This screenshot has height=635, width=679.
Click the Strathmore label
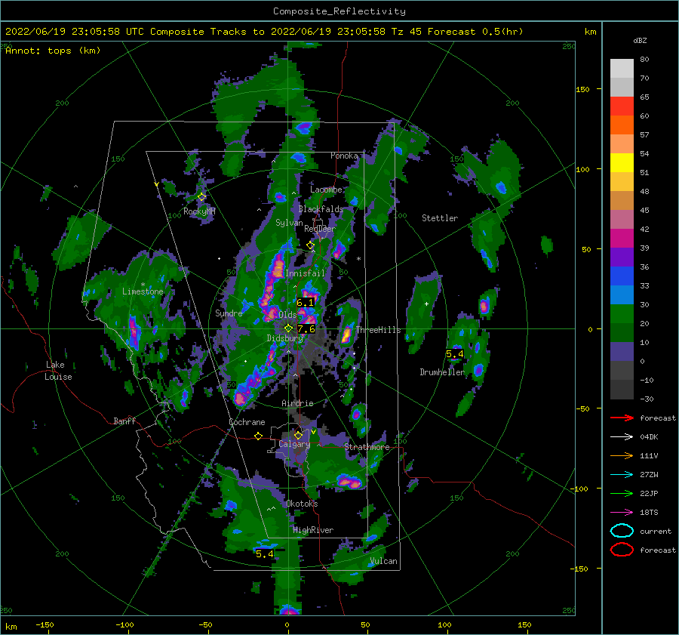pos(367,447)
